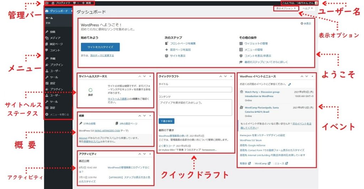Click the screen icon beside サイトを表示

tap(166, 56)
